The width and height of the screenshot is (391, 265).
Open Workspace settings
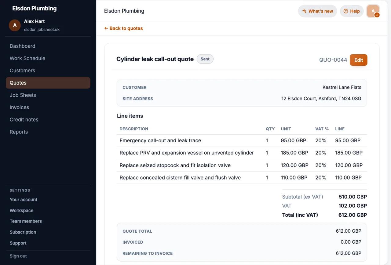21,211
